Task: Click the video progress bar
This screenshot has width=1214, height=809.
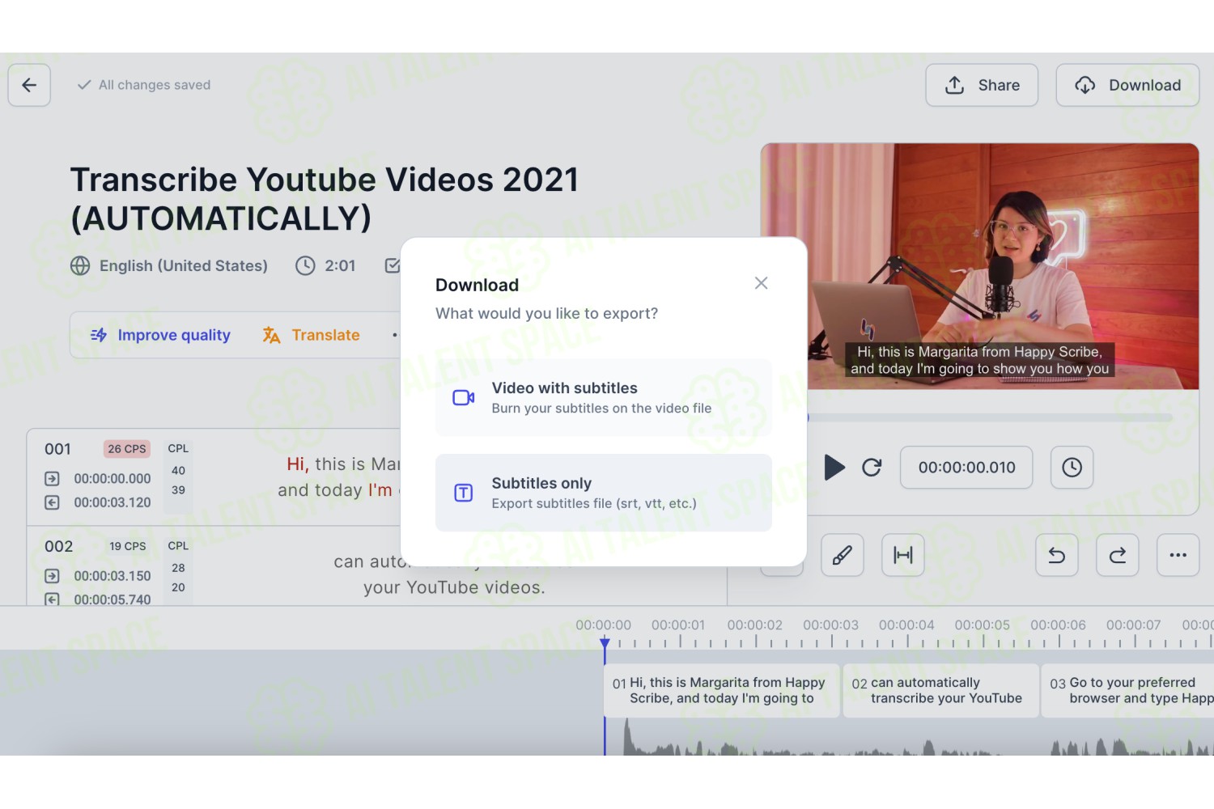Action: pyautogui.click(x=990, y=417)
